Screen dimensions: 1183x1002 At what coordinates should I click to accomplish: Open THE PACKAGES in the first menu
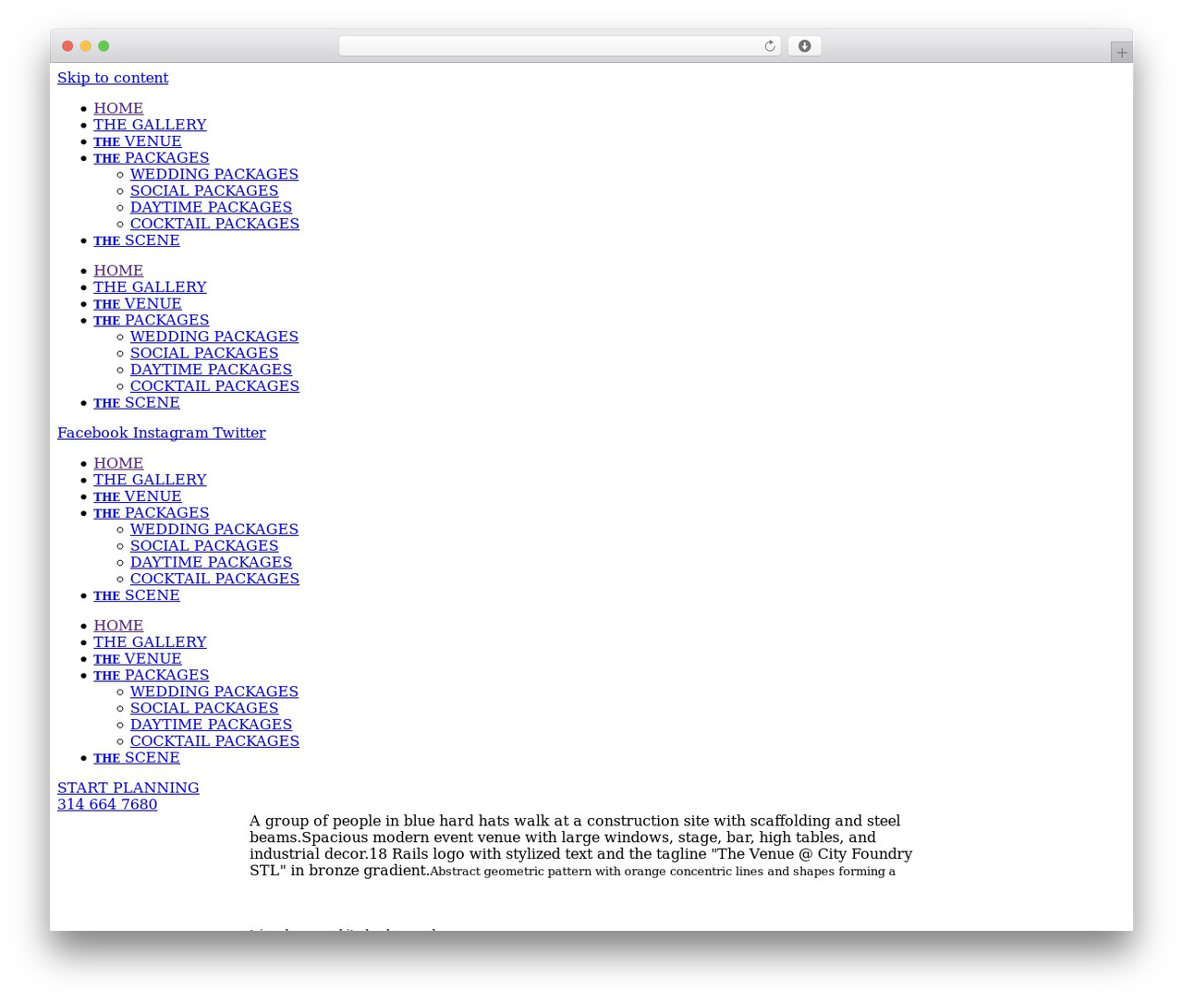(x=152, y=158)
